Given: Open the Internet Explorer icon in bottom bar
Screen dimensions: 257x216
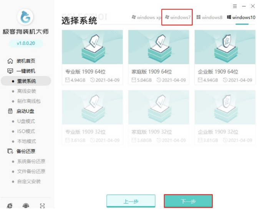Looking at the screenshot, I should point(10,206).
